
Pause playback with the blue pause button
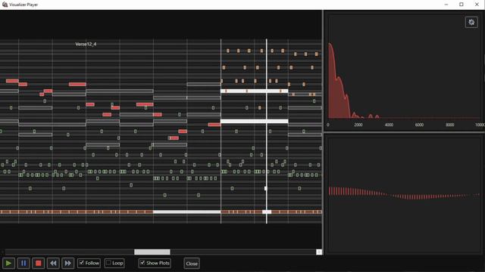point(23,263)
